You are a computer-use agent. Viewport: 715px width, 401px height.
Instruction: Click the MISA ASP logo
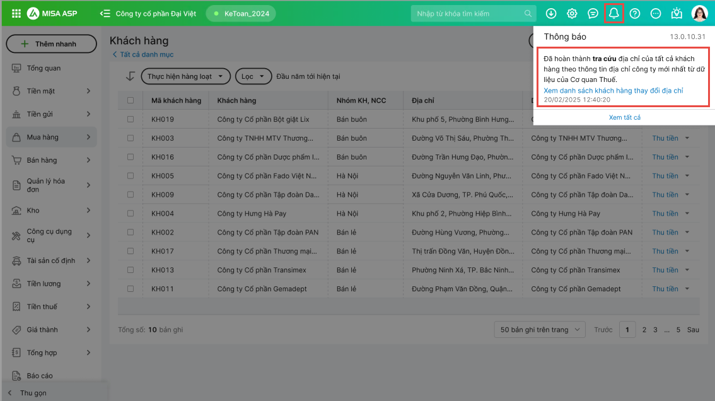pyautogui.click(x=52, y=14)
